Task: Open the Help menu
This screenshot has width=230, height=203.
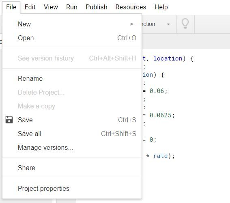Action: tap(161, 7)
